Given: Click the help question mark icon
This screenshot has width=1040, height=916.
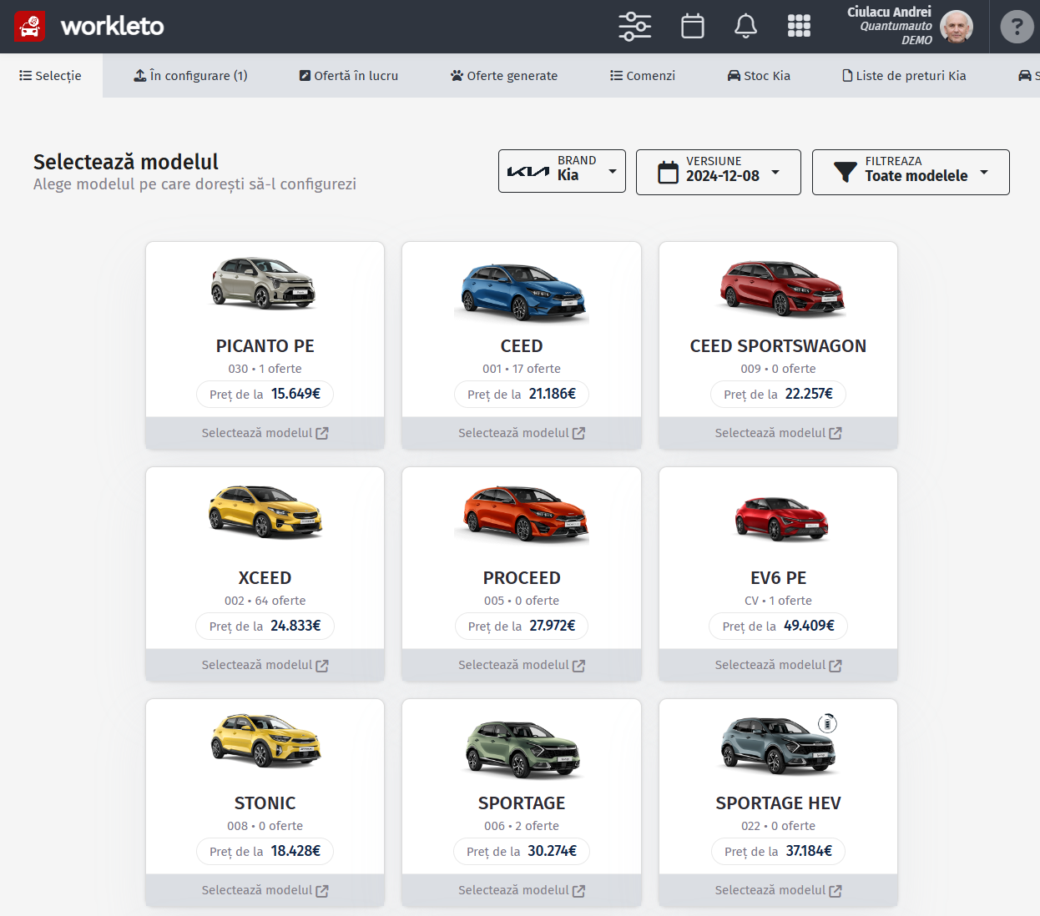Looking at the screenshot, I should (x=1017, y=27).
